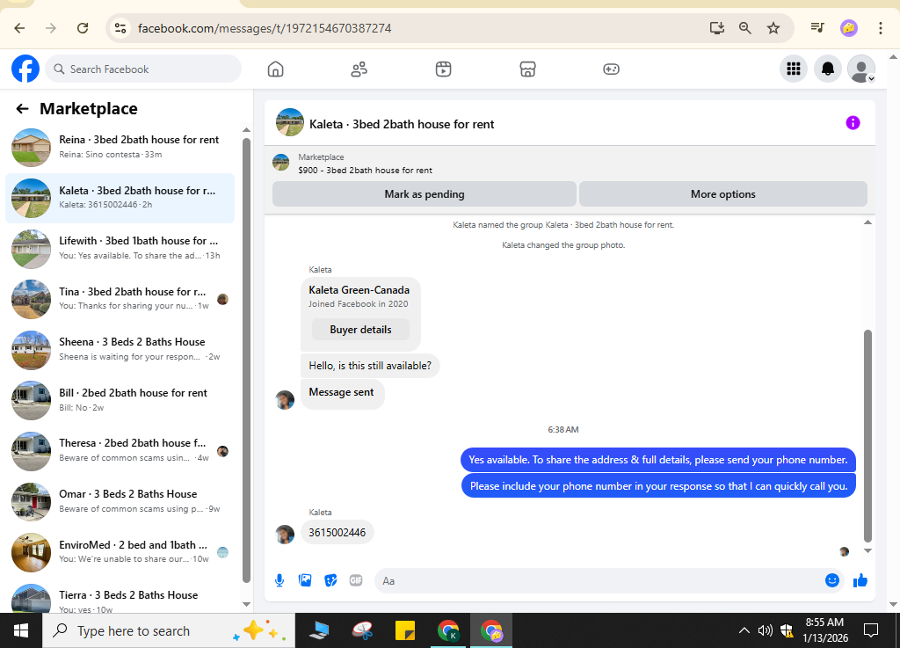Click Buyer details button
Screen dimensions: 900x648
(360, 330)
